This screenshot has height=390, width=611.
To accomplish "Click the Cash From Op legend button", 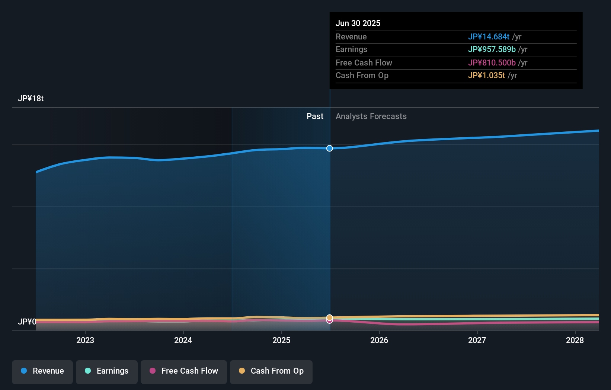I will pos(271,372).
